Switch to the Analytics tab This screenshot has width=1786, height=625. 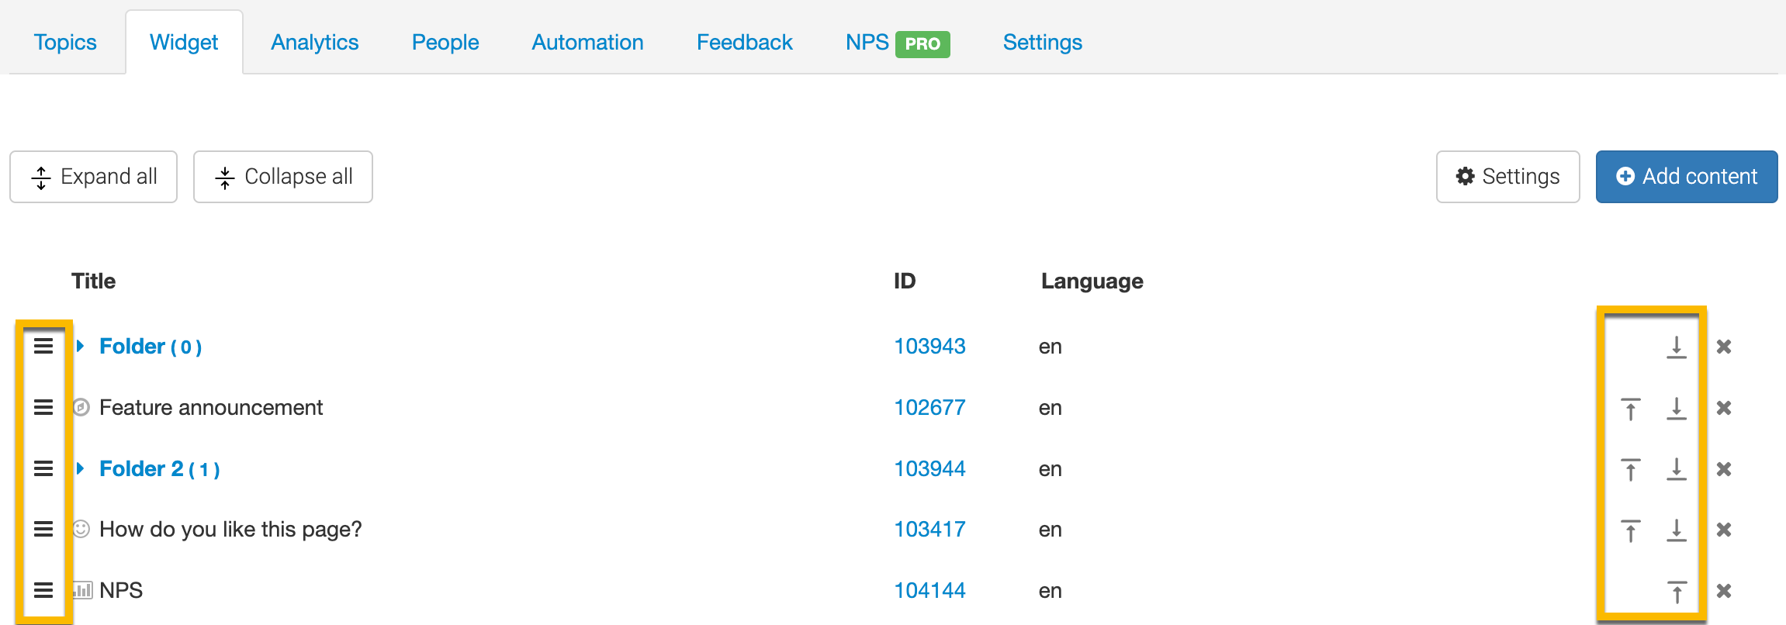point(314,42)
